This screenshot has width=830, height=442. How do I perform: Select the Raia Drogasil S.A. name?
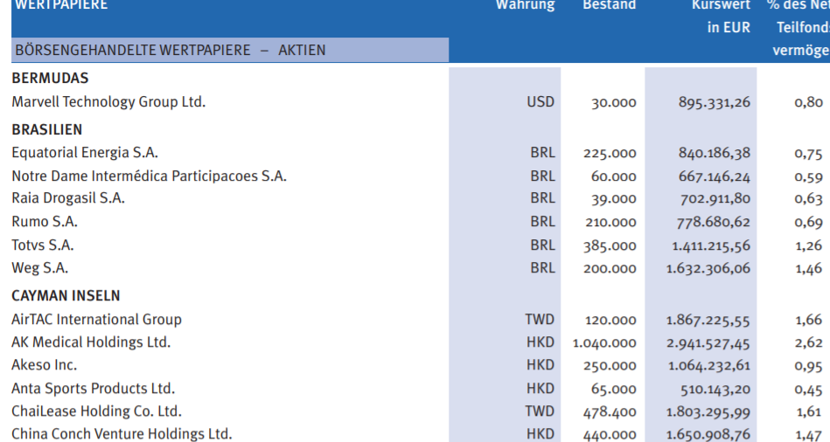pyautogui.click(x=68, y=198)
